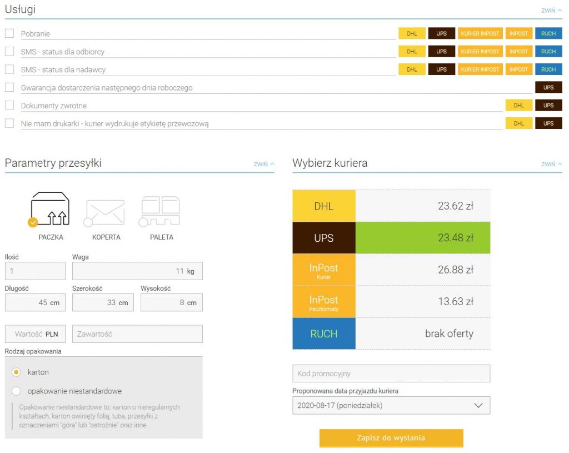
Task: Select the PACZKA parcel box icon
Action: tap(49, 210)
